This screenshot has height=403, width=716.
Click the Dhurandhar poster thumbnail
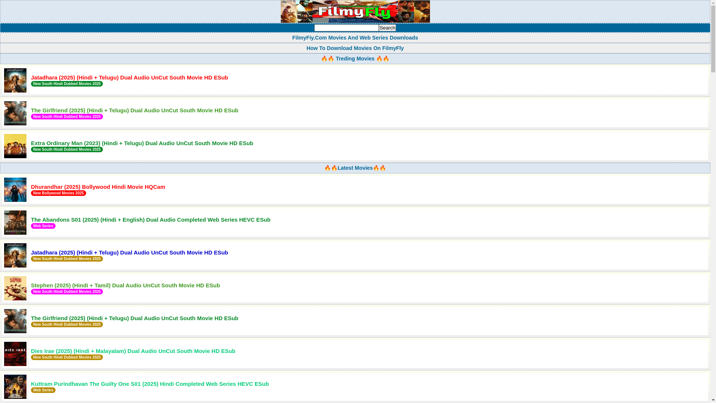point(15,190)
